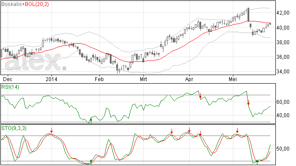
Task: Click the 38,00 price axis value
Action: (283, 42)
